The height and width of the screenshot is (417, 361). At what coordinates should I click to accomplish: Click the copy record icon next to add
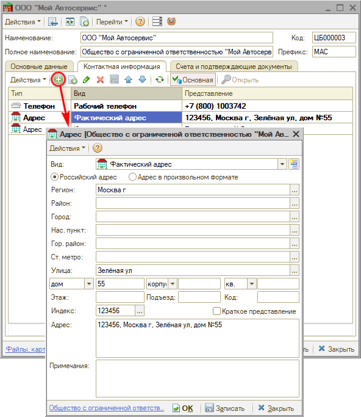73,79
